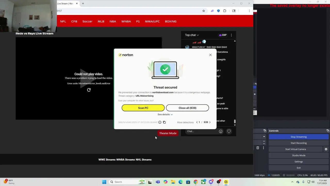Click Exit in OBS Controls

(299, 168)
